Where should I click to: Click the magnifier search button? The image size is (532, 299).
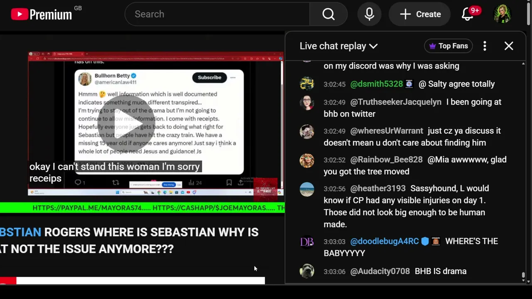coord(328,14)
